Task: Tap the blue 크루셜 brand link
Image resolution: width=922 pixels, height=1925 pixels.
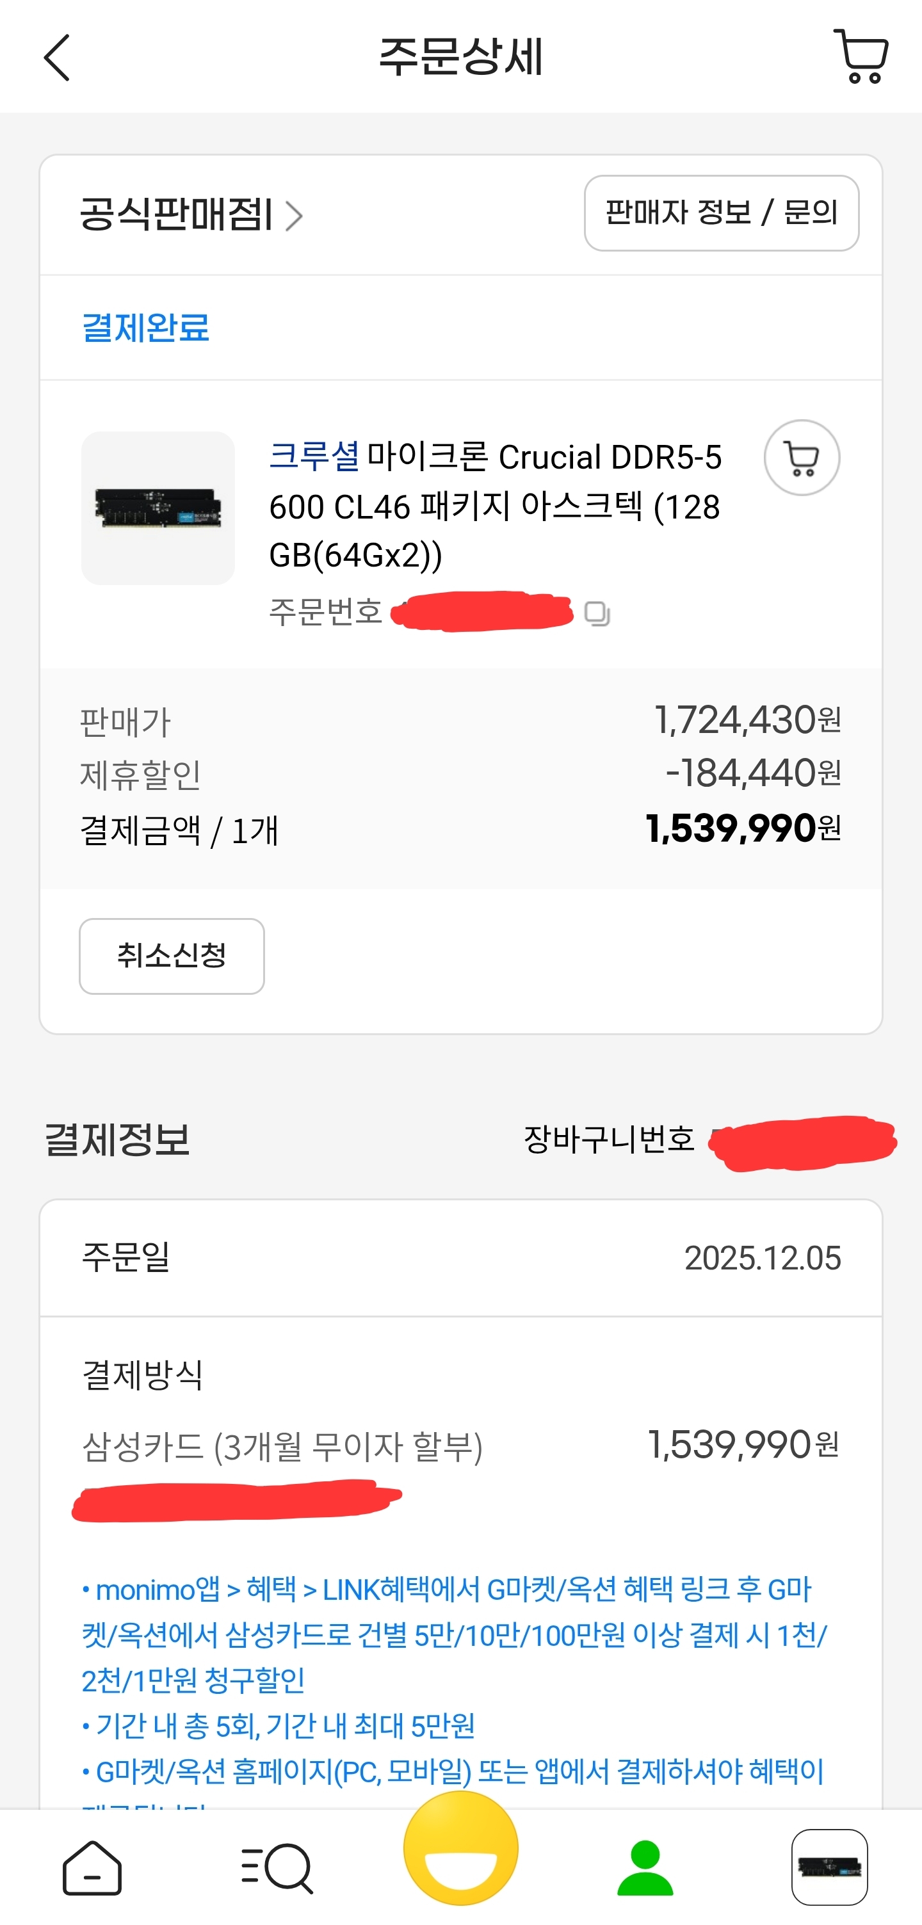Action: tap(314, 456)
